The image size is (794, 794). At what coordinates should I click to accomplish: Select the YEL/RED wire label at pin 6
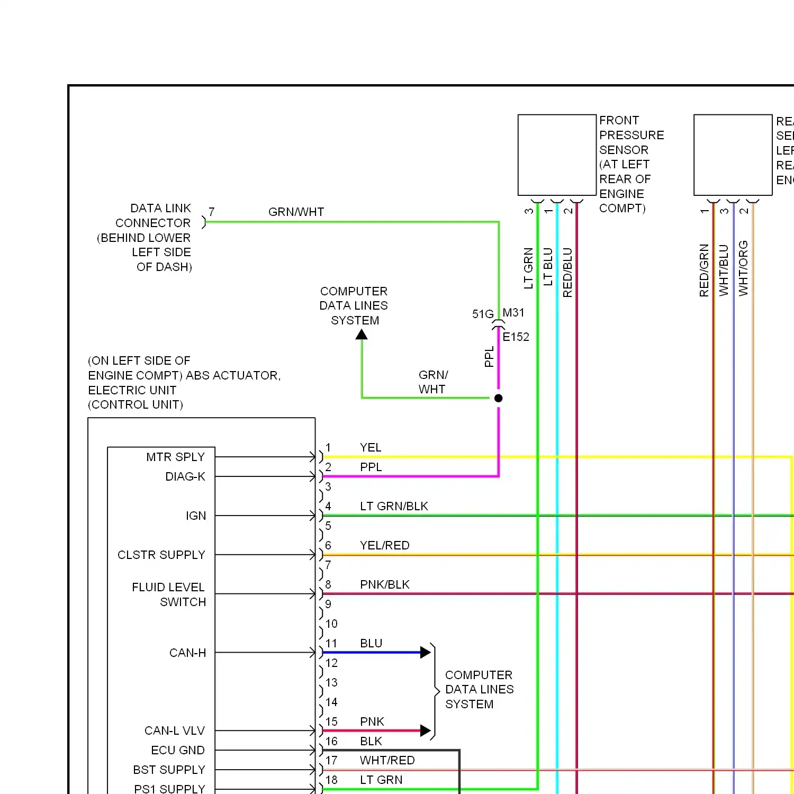tap(385, 545)
